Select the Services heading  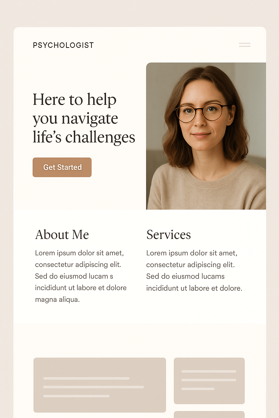[x=169, y=235]
